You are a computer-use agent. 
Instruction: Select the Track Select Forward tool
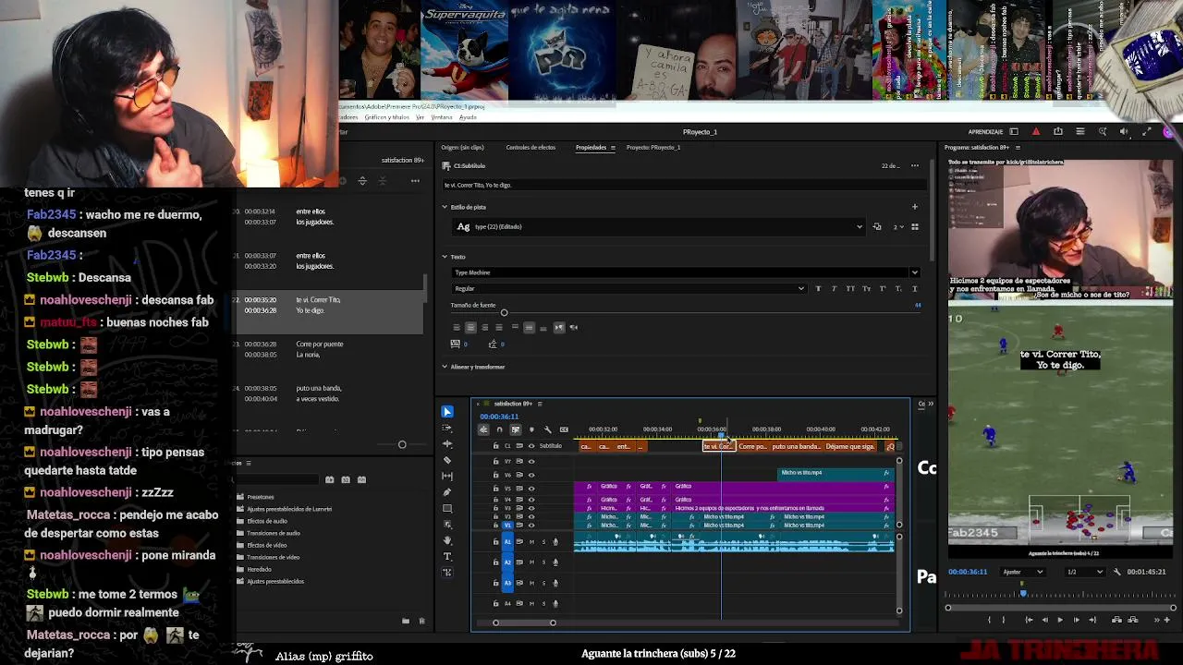[x=447, y=428]
